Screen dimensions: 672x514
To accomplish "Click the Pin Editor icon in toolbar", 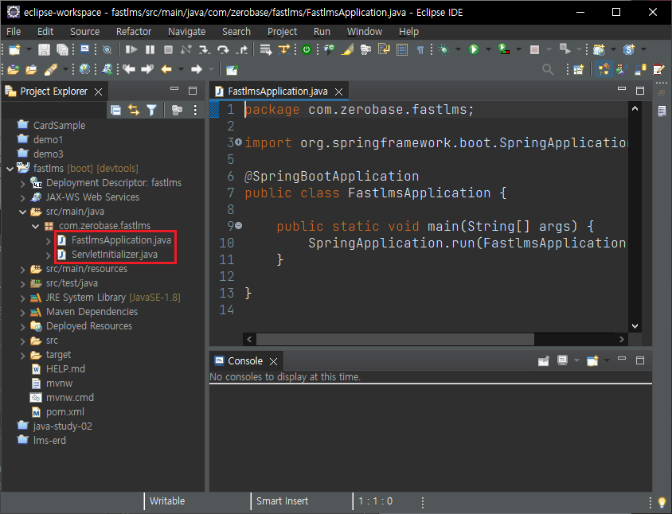I will pos(232,69).
